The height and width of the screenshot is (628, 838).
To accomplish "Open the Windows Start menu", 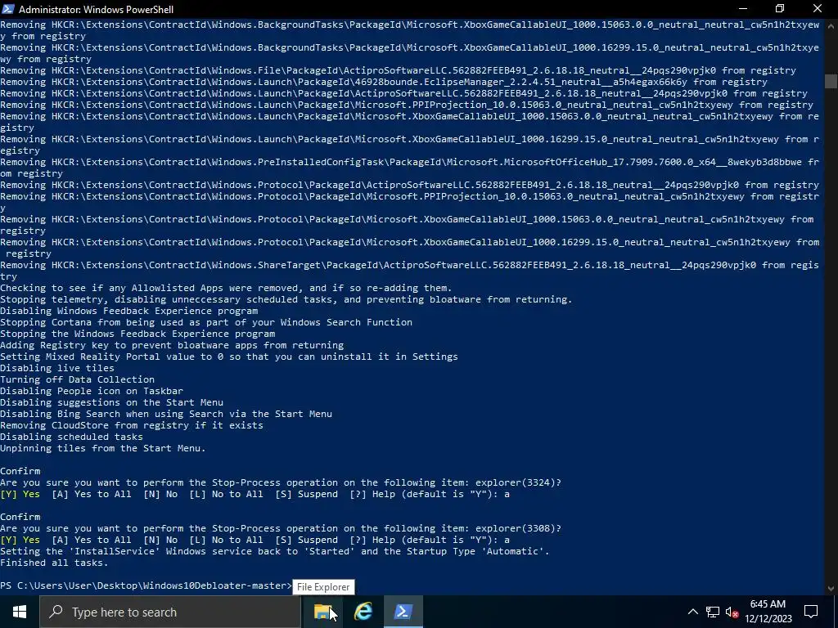I will [x=20, y=612].
